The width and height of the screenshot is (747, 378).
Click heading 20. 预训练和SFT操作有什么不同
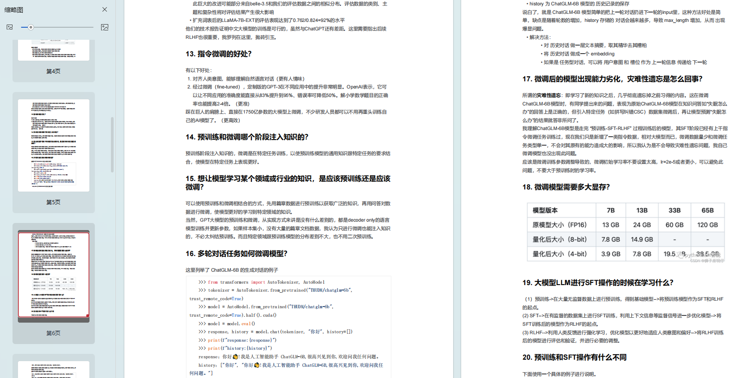tap(574, 357)
